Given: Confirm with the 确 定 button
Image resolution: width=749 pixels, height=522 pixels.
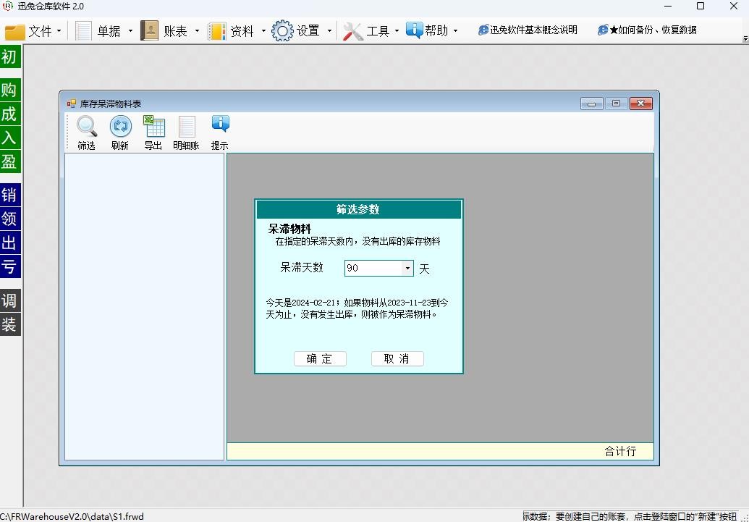Looking at the screenshot, I should pos(320,358).
